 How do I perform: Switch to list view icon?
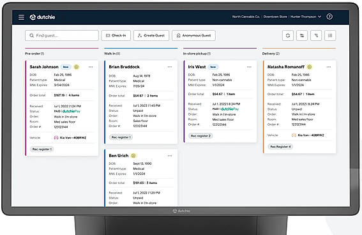tap(330, 36)
